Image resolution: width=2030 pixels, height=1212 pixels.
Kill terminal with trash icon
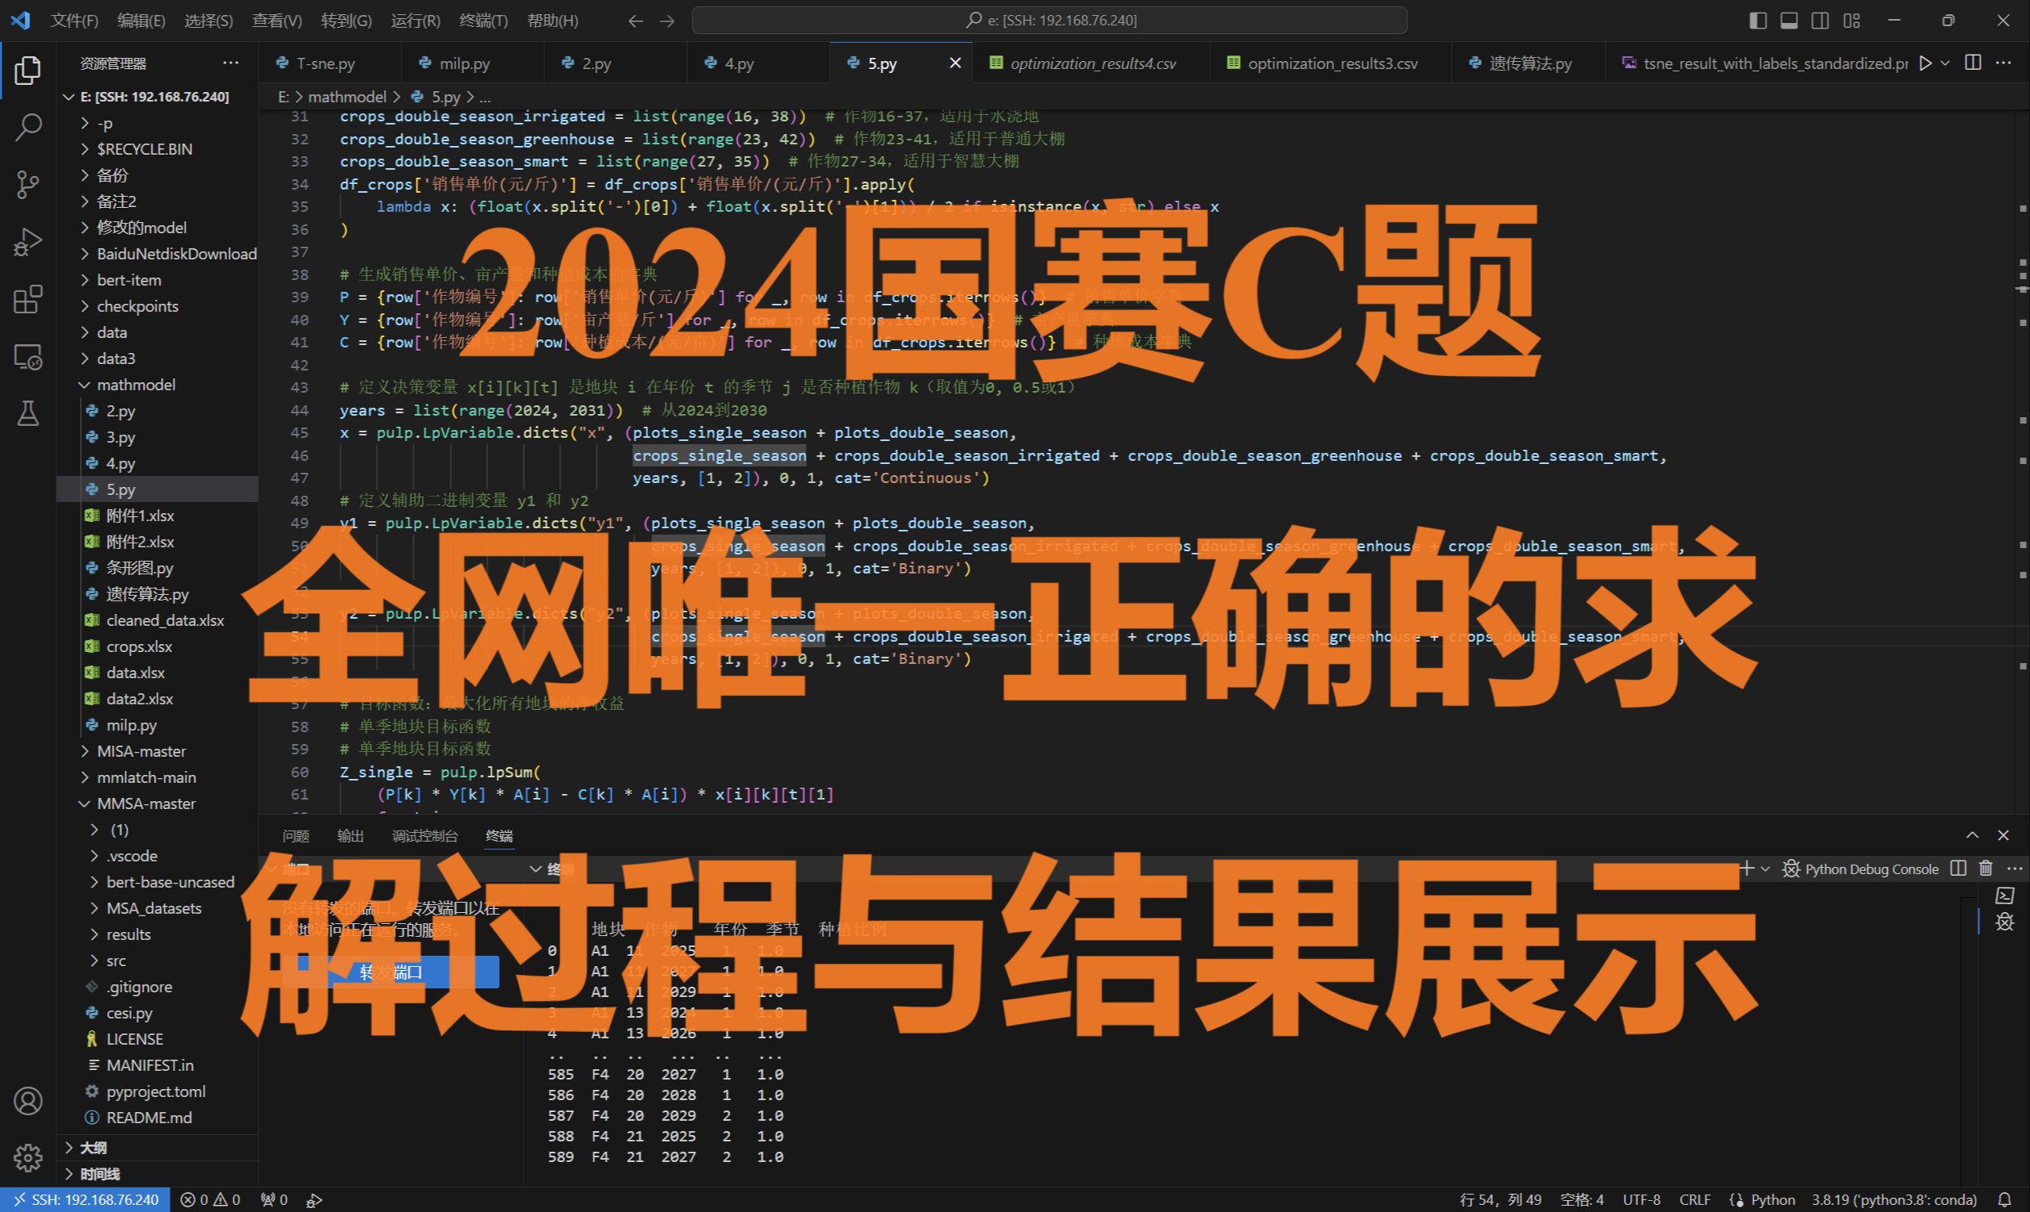point(1986,869)
